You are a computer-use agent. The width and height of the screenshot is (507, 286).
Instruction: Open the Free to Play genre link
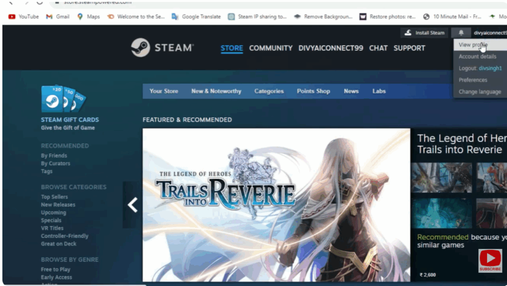tap(55, 269)
